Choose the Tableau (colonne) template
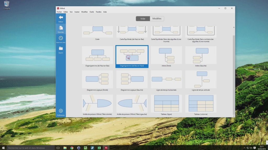268x150 pixels. (201, 103)
